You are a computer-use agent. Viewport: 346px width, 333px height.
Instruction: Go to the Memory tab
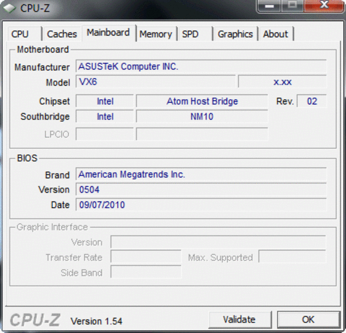pyautogui.click(x=156, y=34)
